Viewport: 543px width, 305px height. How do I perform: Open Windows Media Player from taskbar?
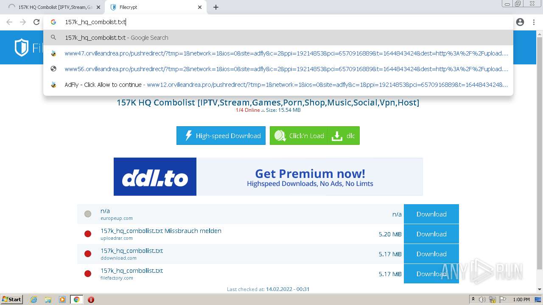[62, 299]
